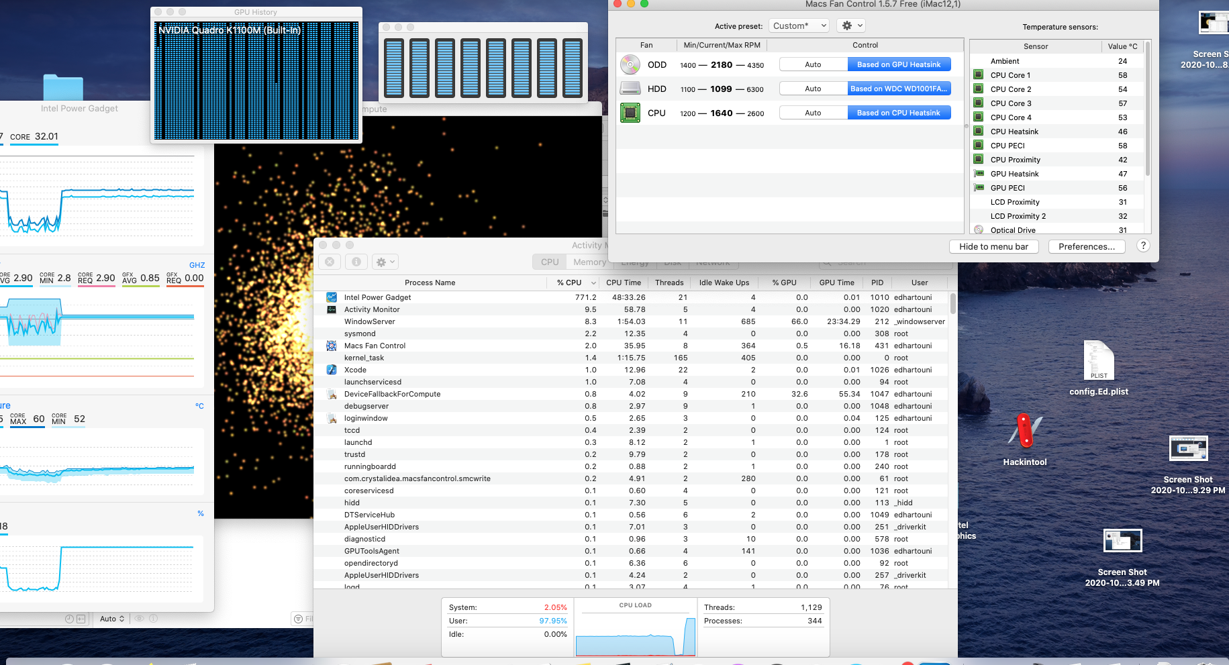Select the Ambient sensor row

coord(1057,61)
